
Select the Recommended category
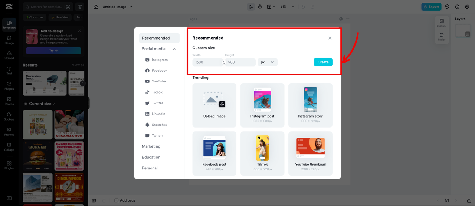click(x=159, y=38)
